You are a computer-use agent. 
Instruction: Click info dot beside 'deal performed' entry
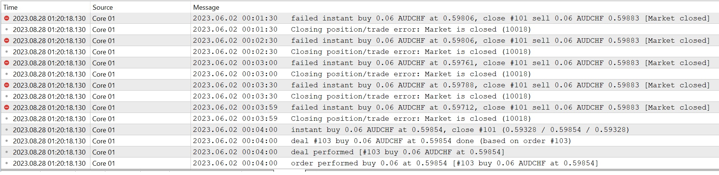[x=7, y=152]
